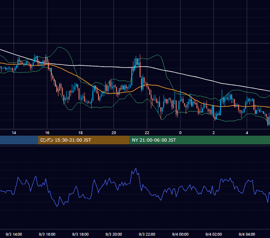Click hour label 2 on price chart axis

tap(214, 133)
